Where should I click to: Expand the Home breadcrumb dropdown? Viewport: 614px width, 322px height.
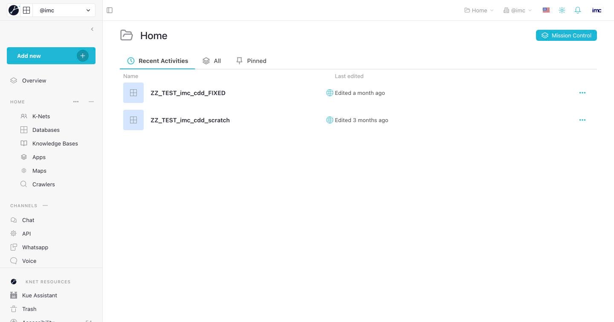click(479, 10)
